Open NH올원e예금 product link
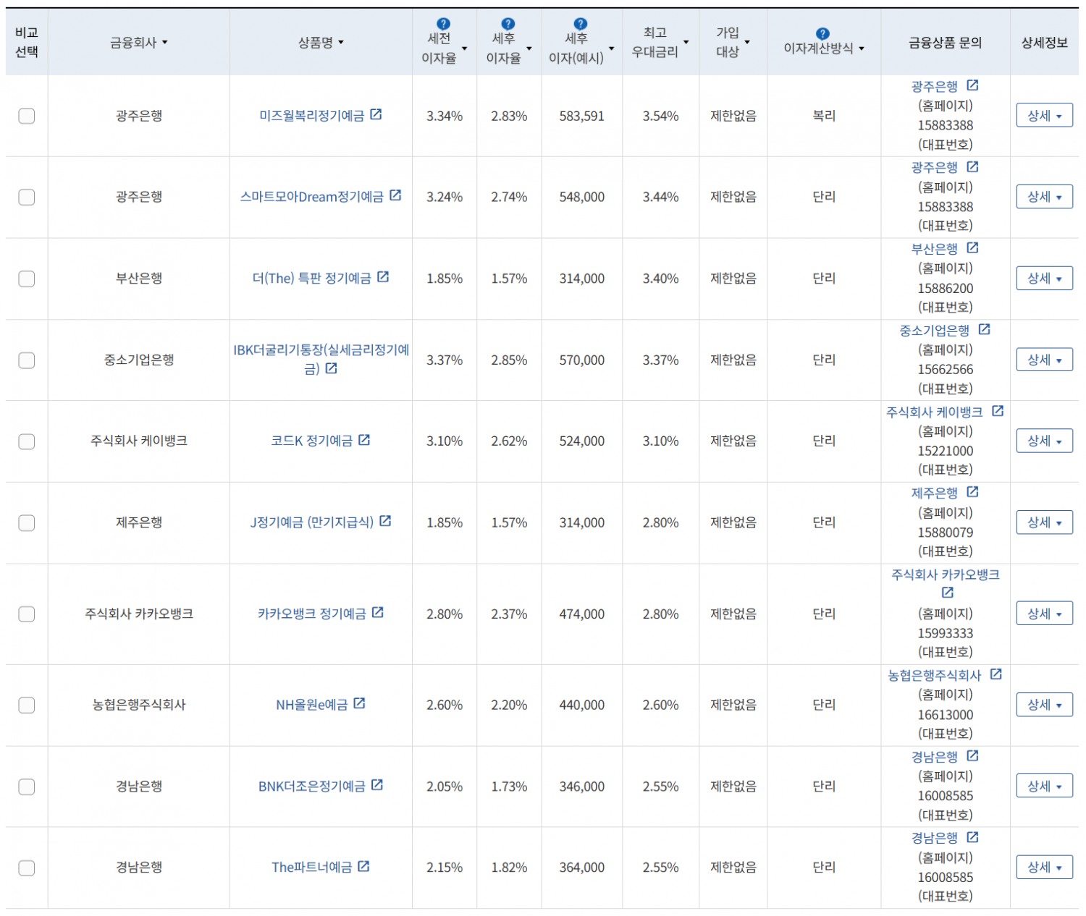 click(x=312, y=705)
